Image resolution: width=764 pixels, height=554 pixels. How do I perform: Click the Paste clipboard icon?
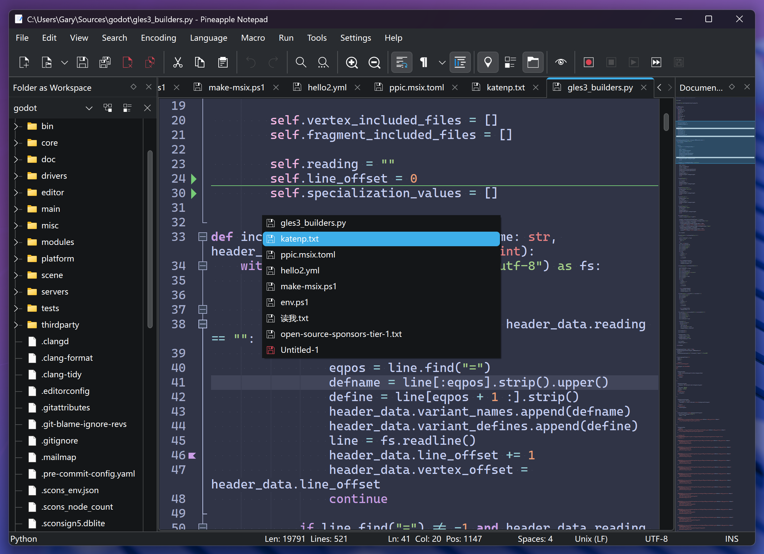click(x=223, y=62)
